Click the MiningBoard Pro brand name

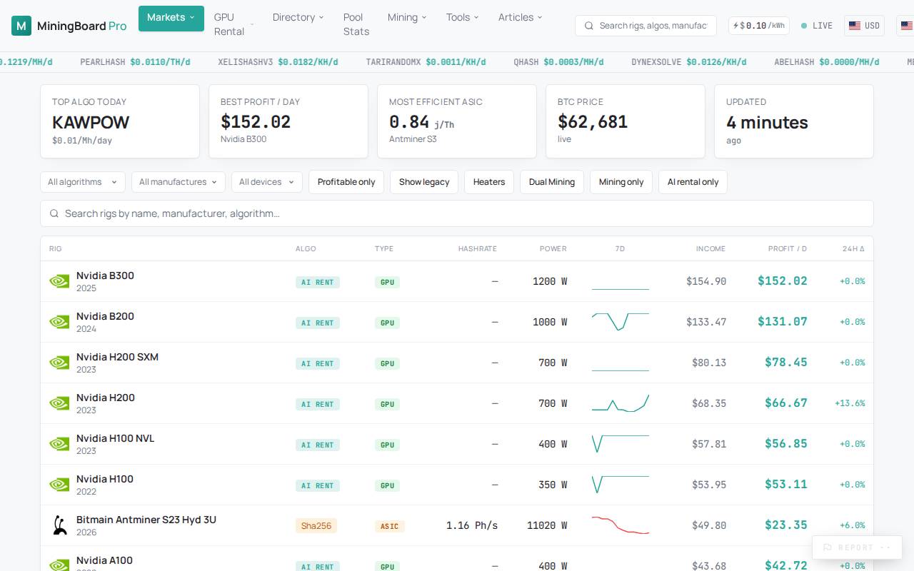[x=81, y=26]
